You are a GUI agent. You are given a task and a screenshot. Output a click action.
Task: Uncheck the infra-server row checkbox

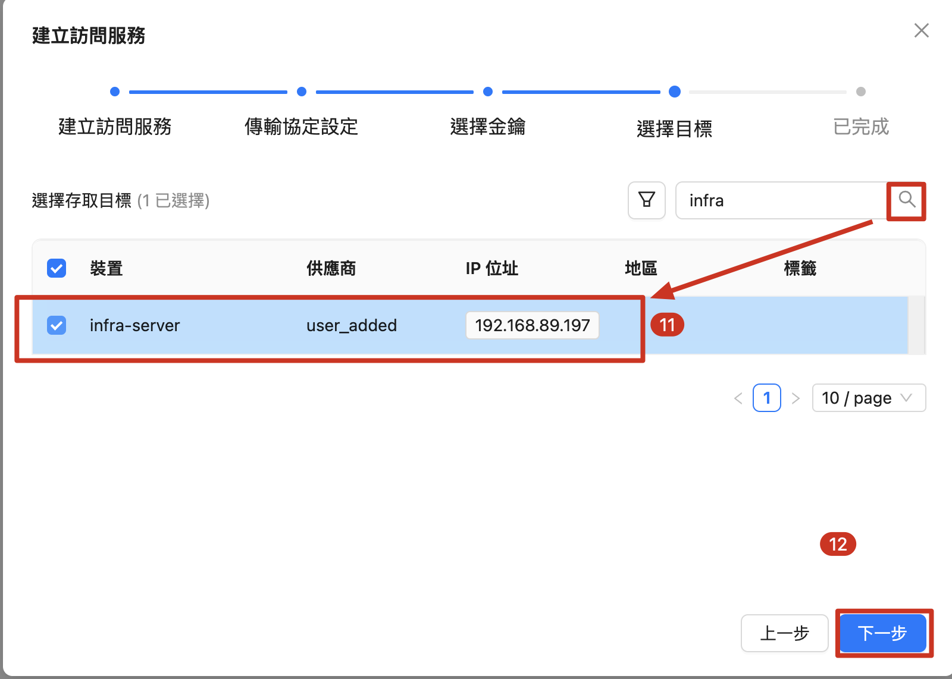(x=57, y=325)
